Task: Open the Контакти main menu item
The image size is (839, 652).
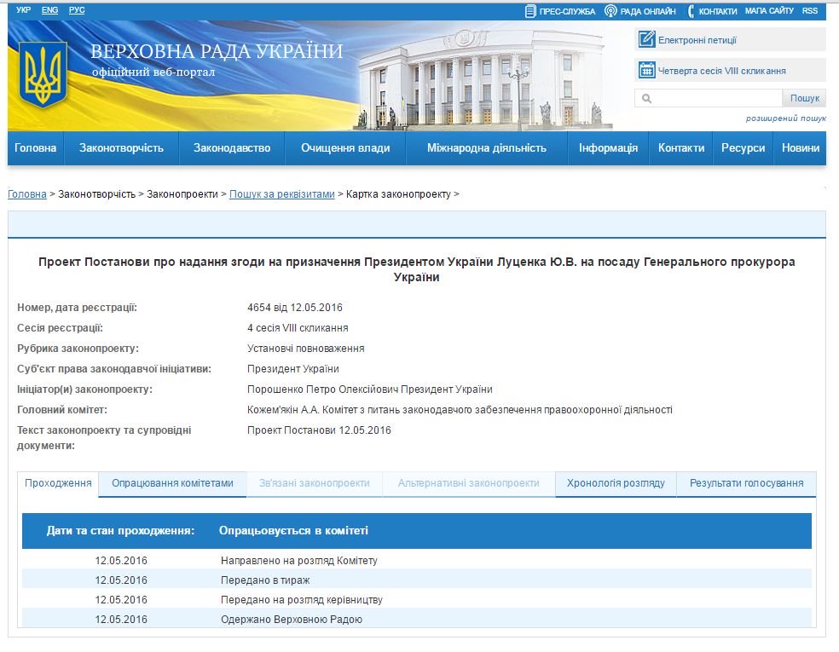Action: point(681,148)
